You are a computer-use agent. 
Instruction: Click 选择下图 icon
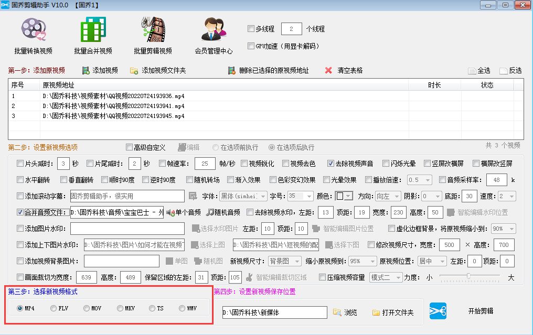coord(329,245)
